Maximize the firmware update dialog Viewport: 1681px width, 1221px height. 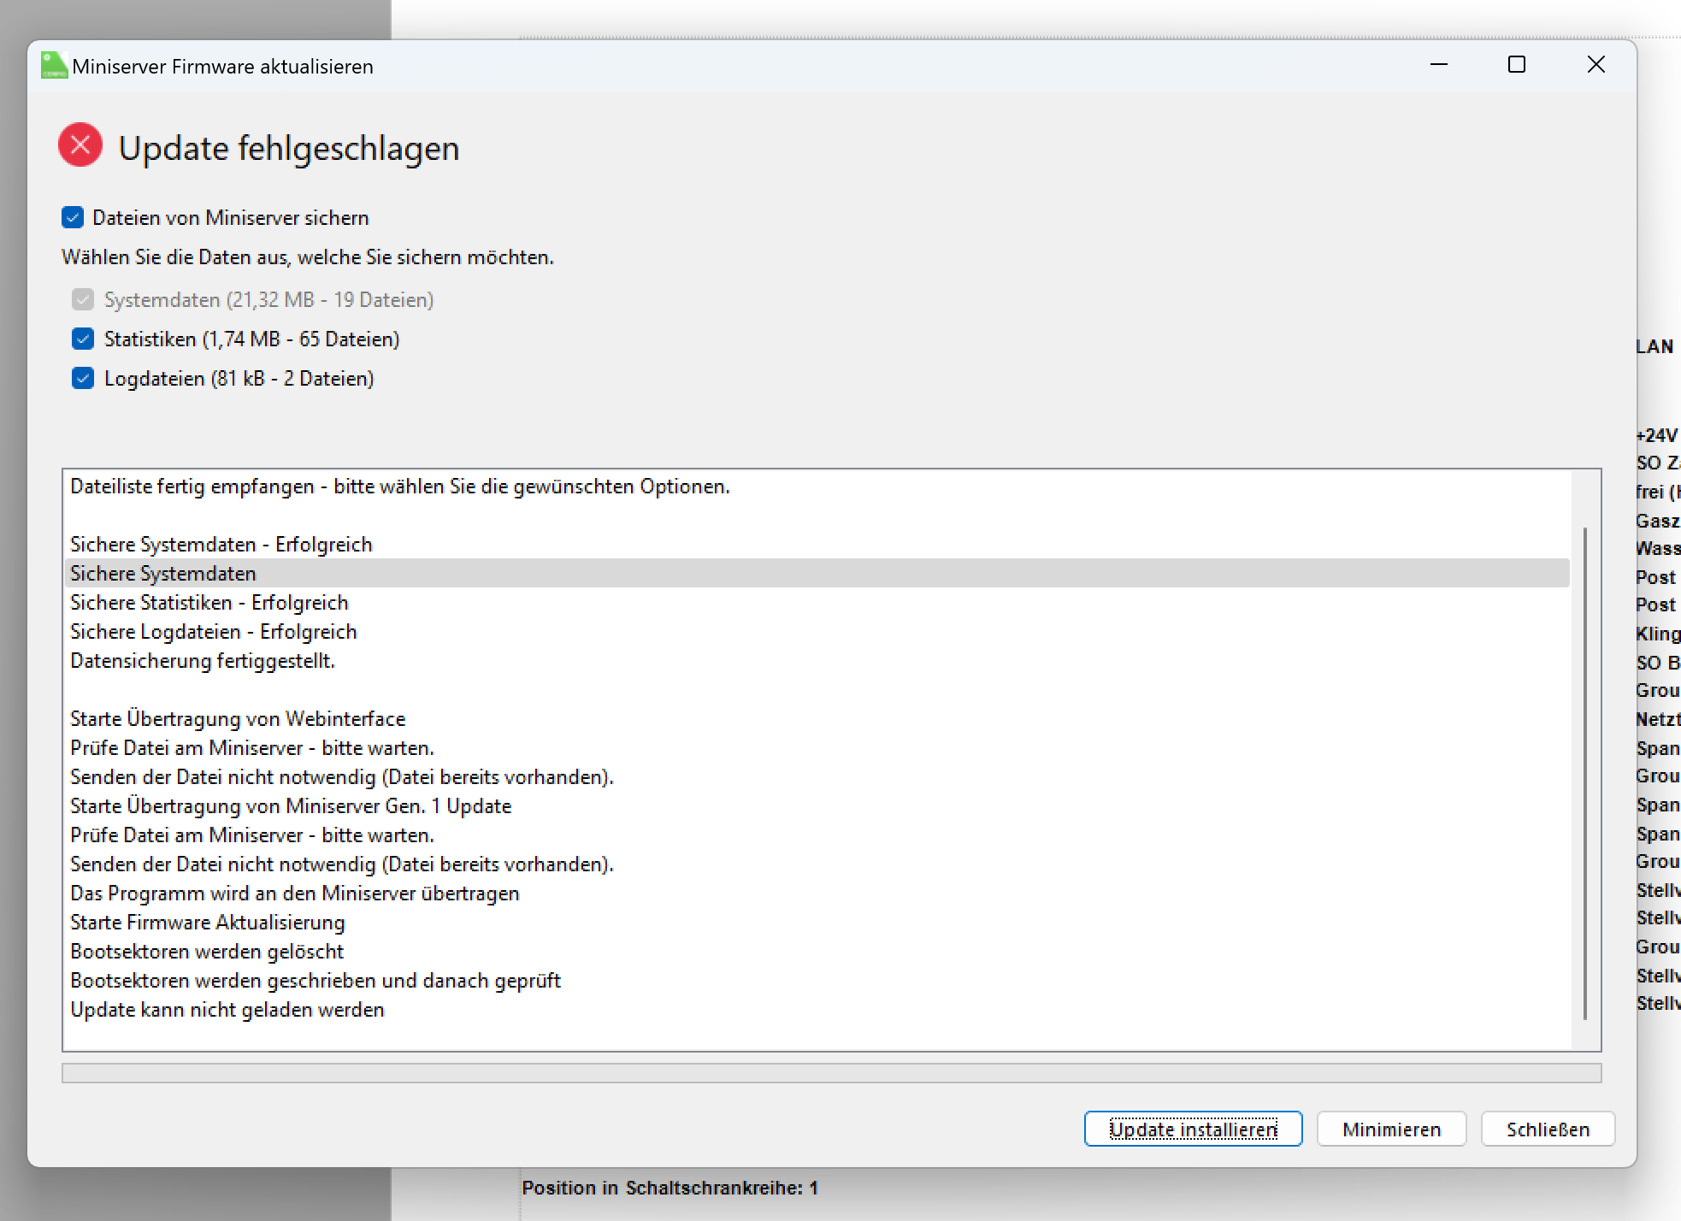(1517, 65)
